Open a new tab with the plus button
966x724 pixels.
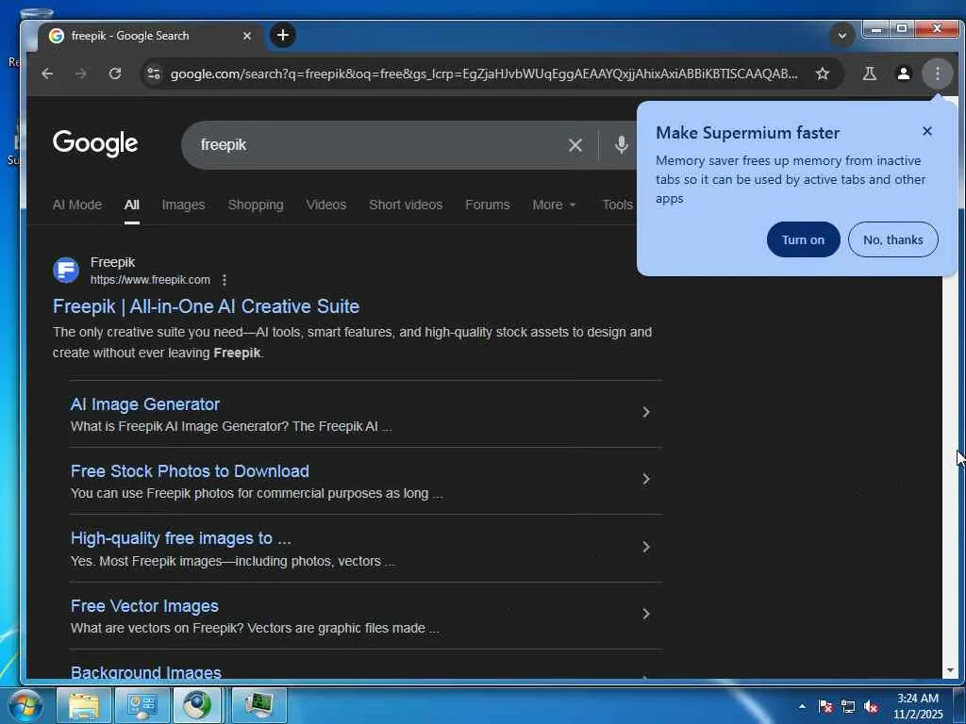(x=283, y=35)
